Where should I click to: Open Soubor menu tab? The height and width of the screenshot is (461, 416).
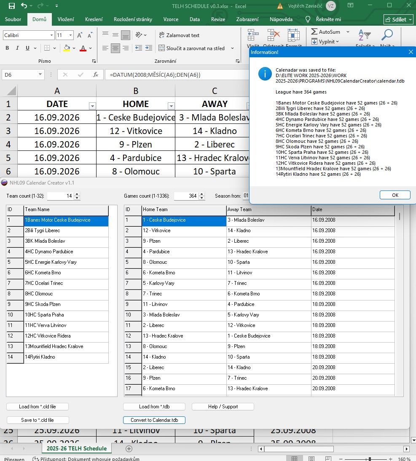13,19
